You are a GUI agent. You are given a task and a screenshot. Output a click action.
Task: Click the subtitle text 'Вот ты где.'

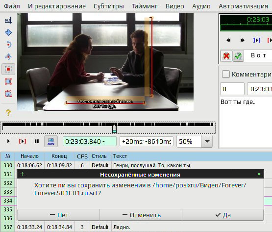click(x=238, y=102)
